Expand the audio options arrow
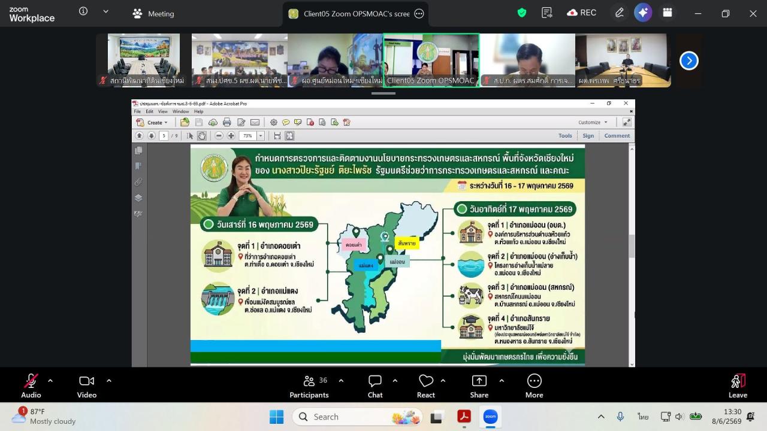Screen dimensions: 767x431 click(50, 381)
